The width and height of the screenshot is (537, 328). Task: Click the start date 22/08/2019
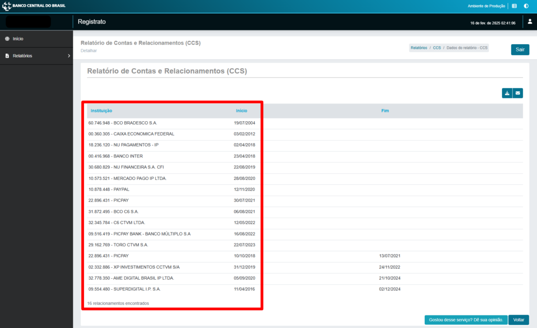tap(244, 167)
